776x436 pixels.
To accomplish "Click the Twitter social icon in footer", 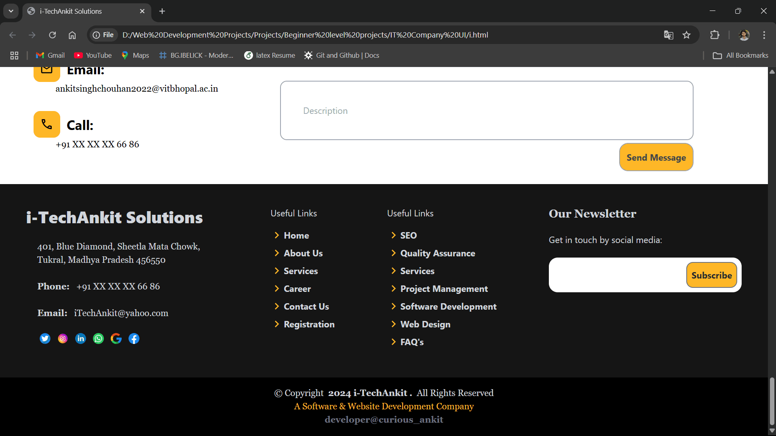I will click(45, 338).
